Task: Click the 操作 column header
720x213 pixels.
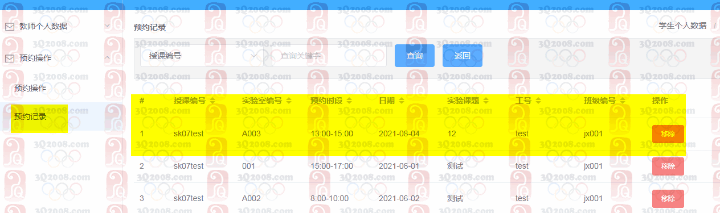Action: click(660, 101)
